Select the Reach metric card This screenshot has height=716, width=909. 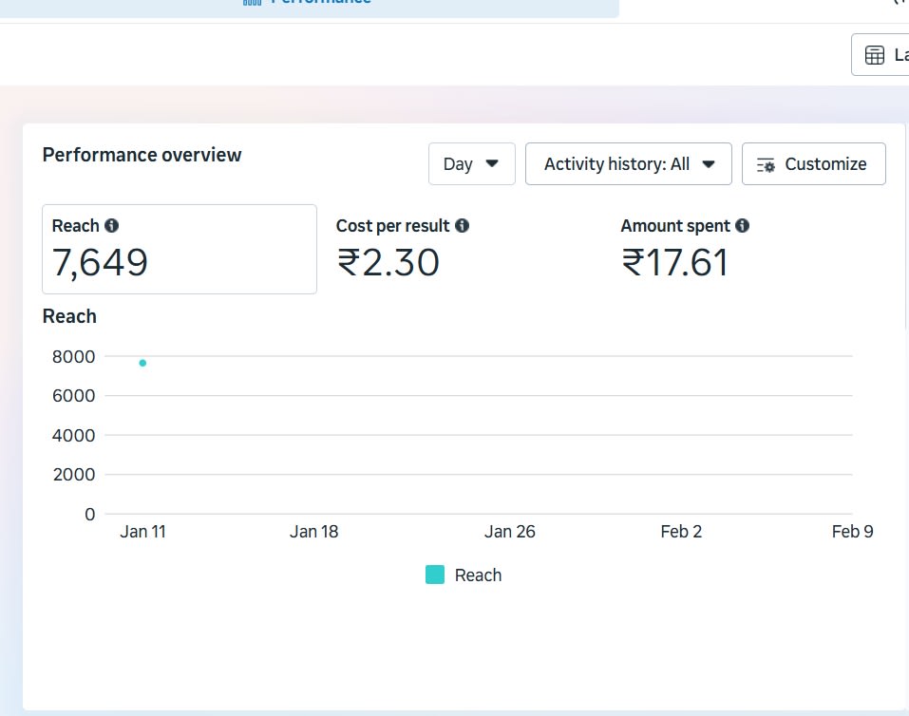pyautogui.click(x=179, y=249)
